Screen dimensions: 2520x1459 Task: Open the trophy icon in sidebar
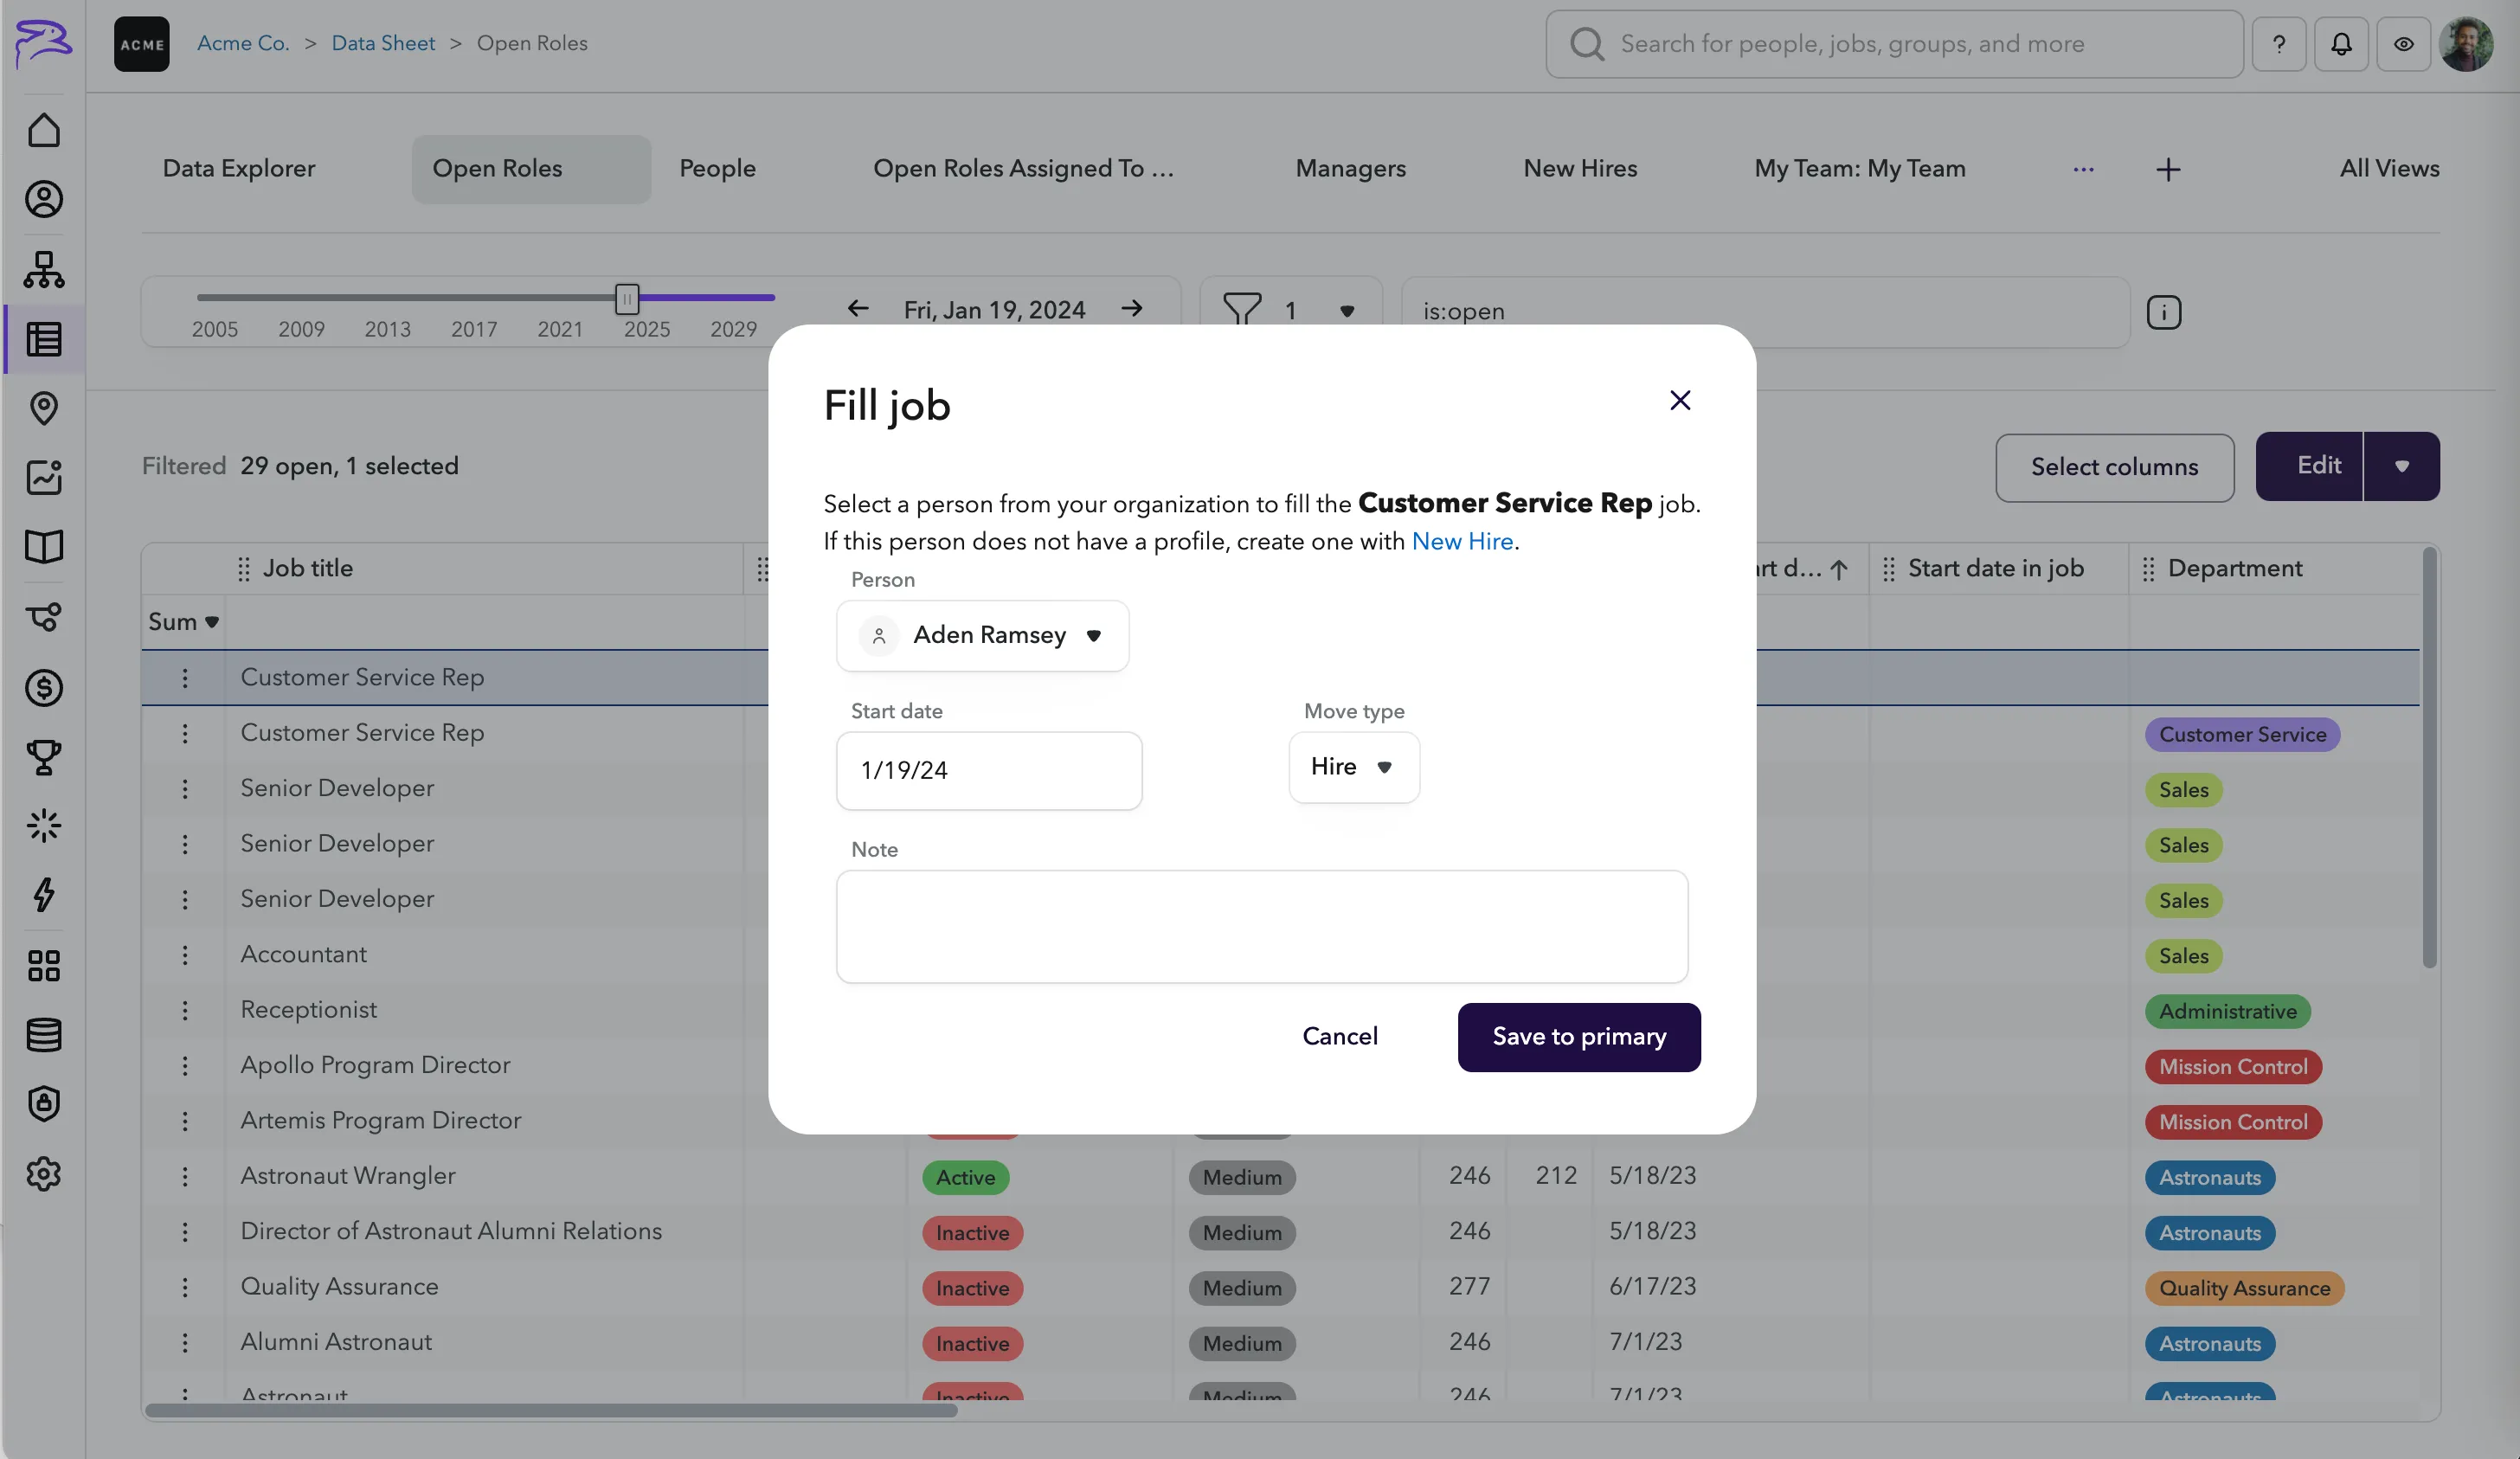[44, 757]
